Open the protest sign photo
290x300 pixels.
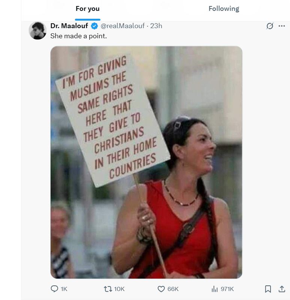point(146,162)
